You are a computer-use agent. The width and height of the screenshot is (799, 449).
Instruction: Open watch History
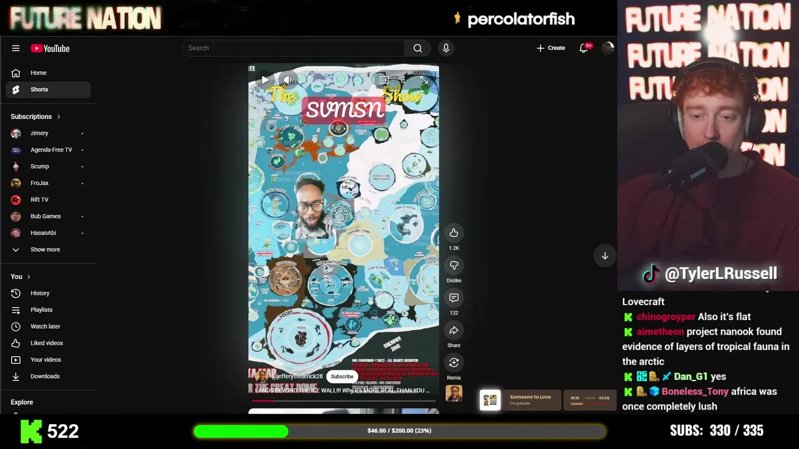coord(48,293)
